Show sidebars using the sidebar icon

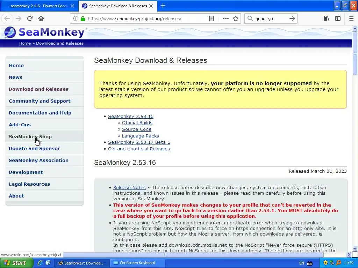338,18
